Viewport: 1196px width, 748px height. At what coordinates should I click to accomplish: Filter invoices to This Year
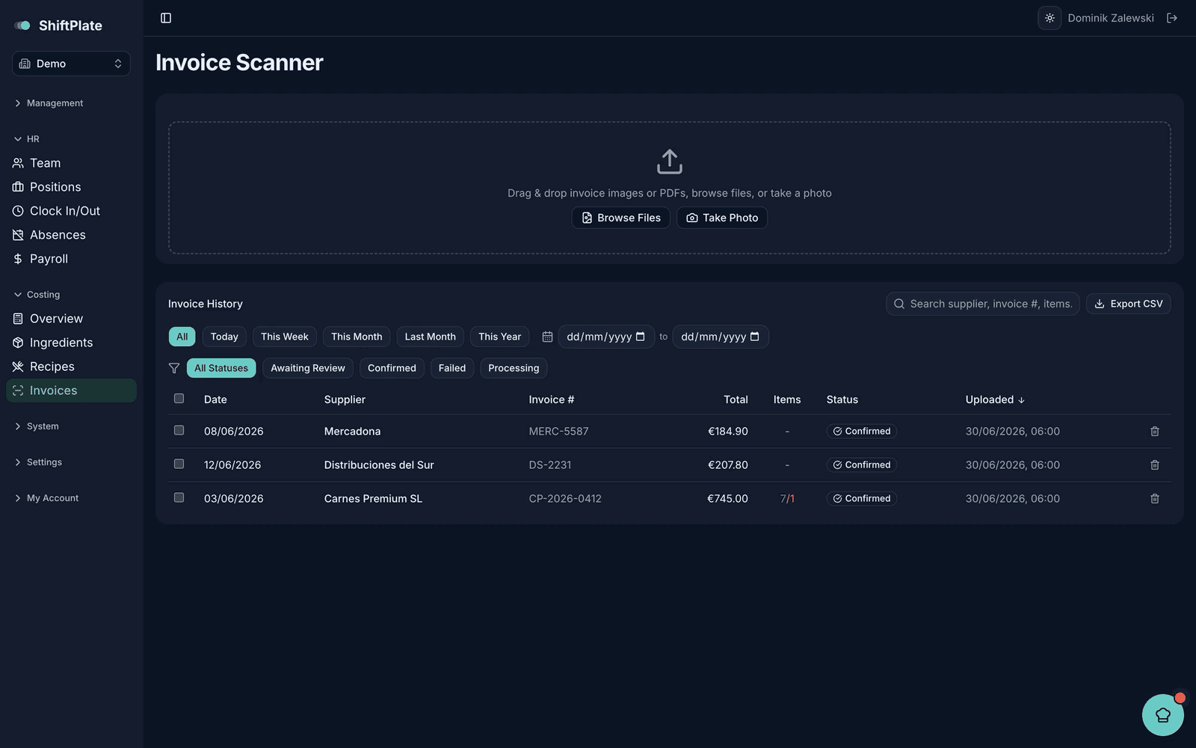click(x=500, y=337)
